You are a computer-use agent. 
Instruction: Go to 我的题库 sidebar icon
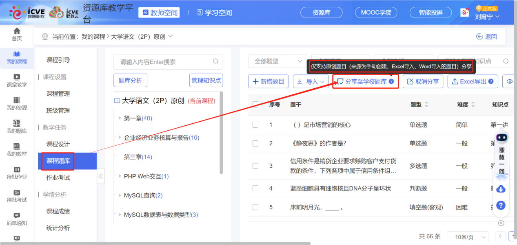[17, 126]
